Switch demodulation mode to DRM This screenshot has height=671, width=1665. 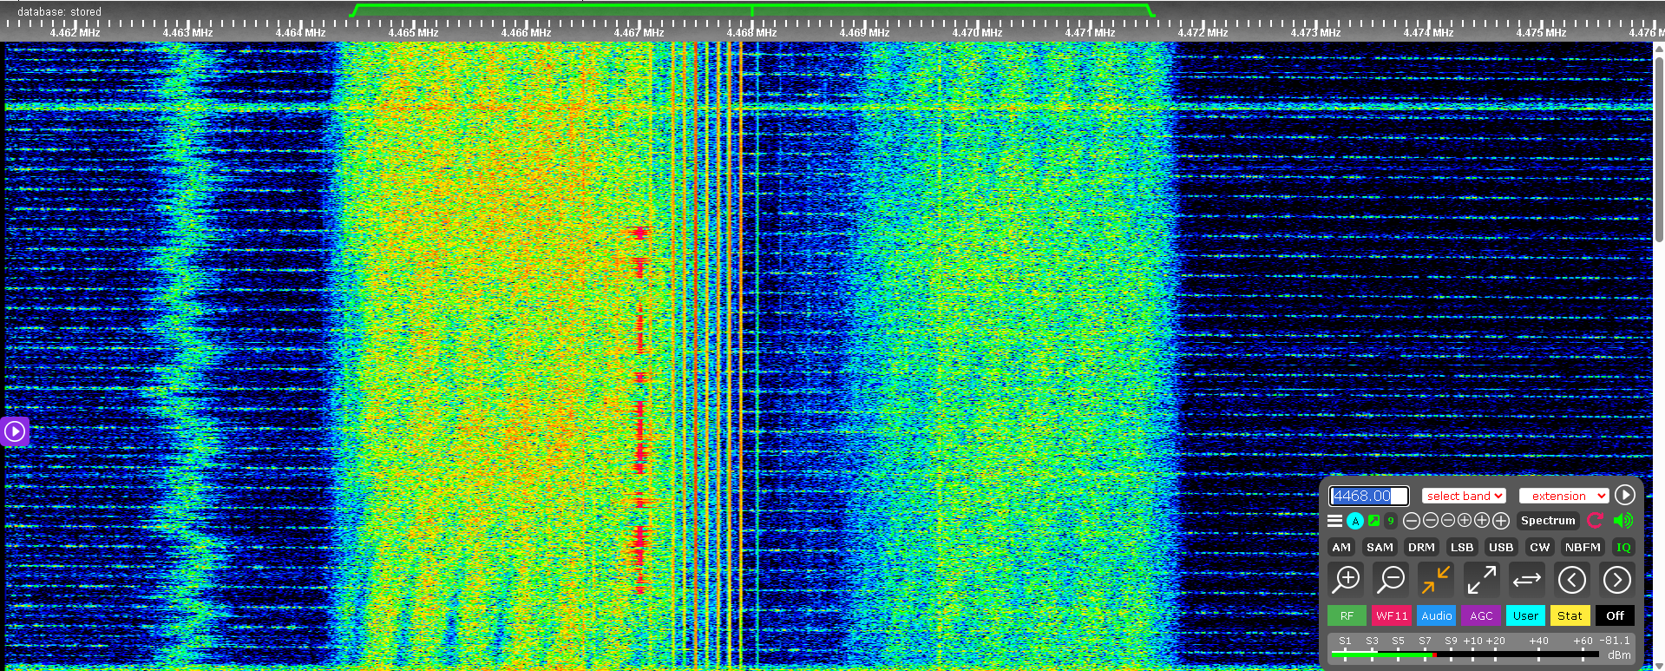[1421, 547]
